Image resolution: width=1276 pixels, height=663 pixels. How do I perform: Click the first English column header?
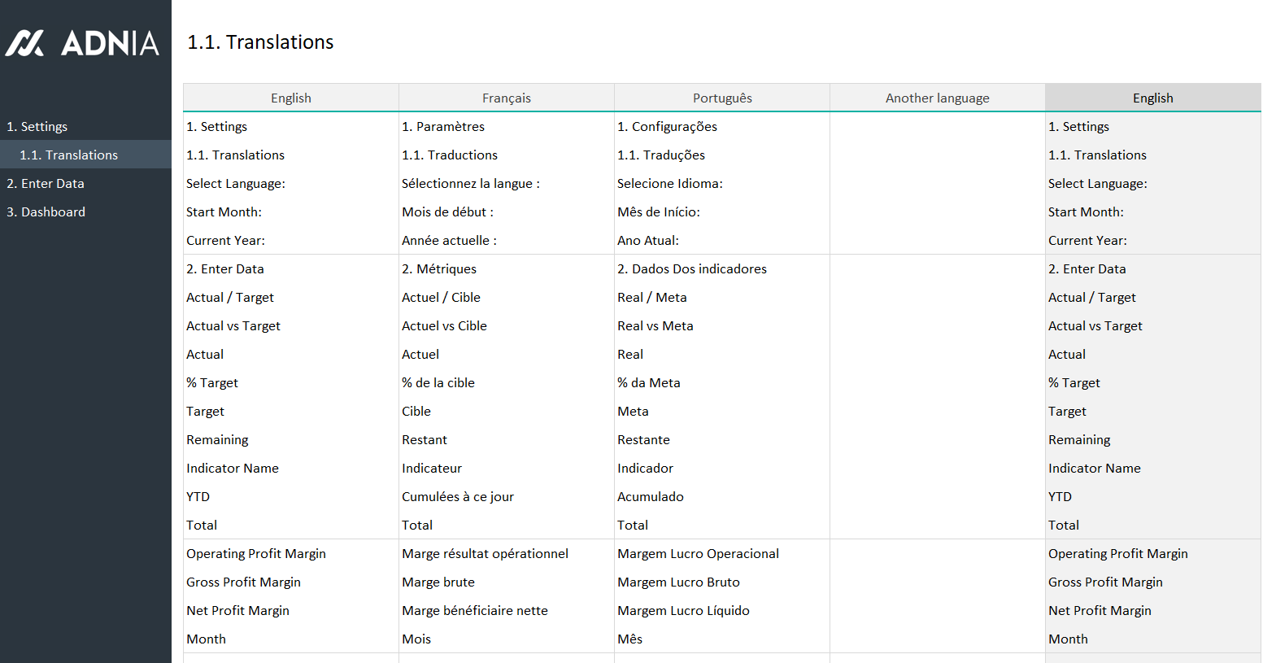290,98
